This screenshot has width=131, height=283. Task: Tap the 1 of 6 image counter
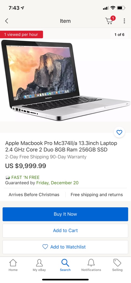tap(119, 35)
